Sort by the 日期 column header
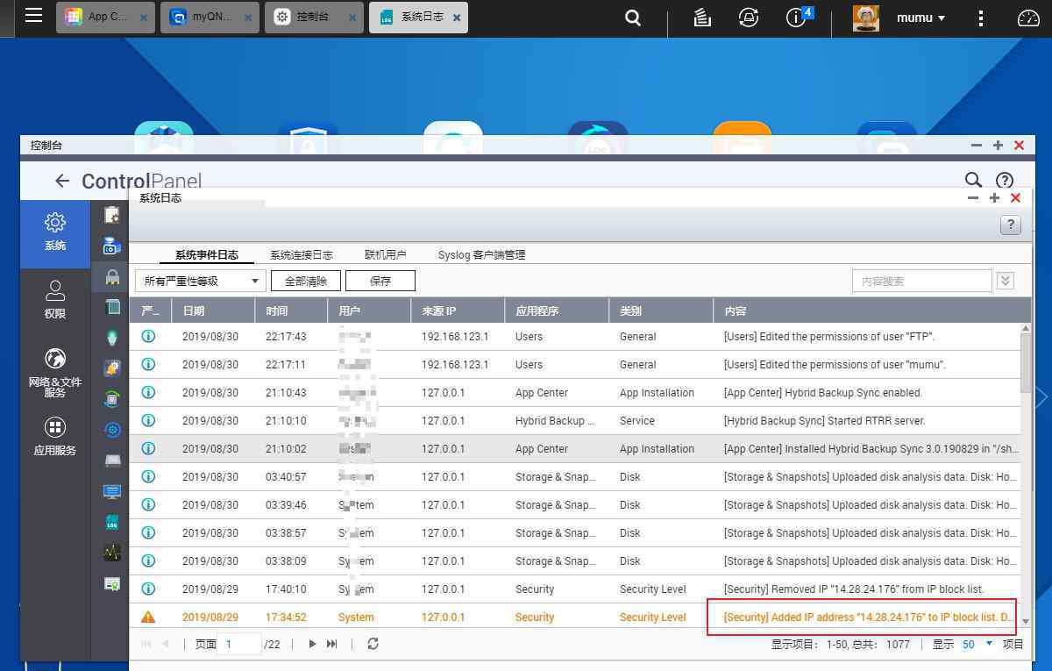 [x=213, y=311]
